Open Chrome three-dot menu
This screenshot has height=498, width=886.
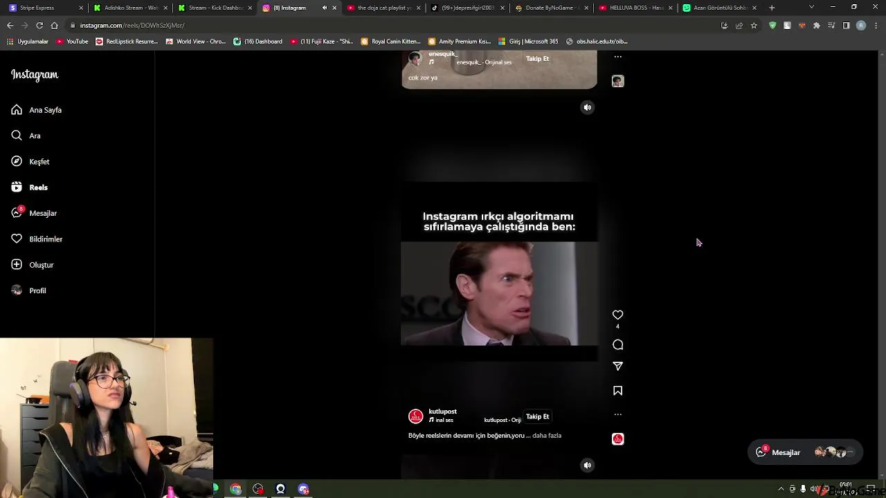(876, 26)
